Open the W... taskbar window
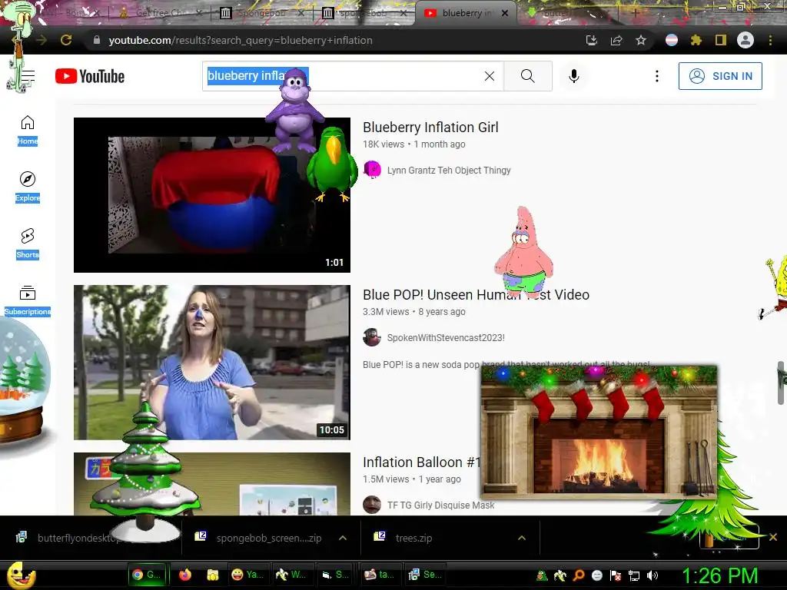787x590 pixels. coord(292,575)
